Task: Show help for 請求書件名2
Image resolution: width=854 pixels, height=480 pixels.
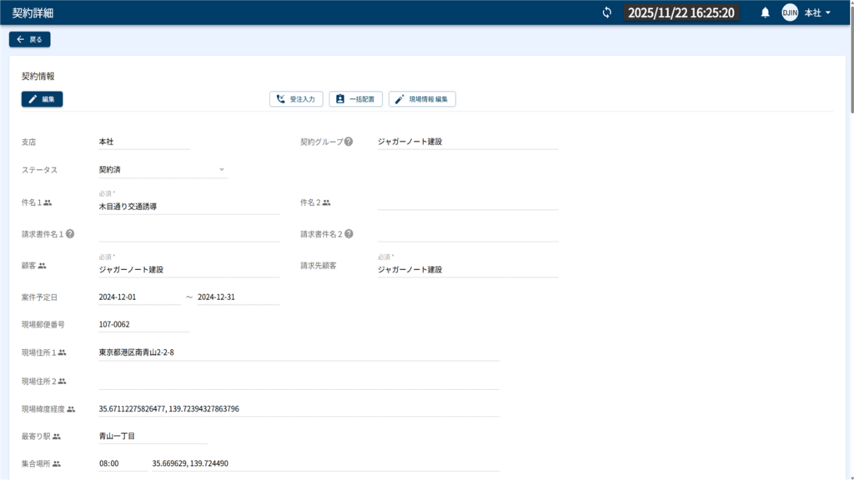Action: 349,234
